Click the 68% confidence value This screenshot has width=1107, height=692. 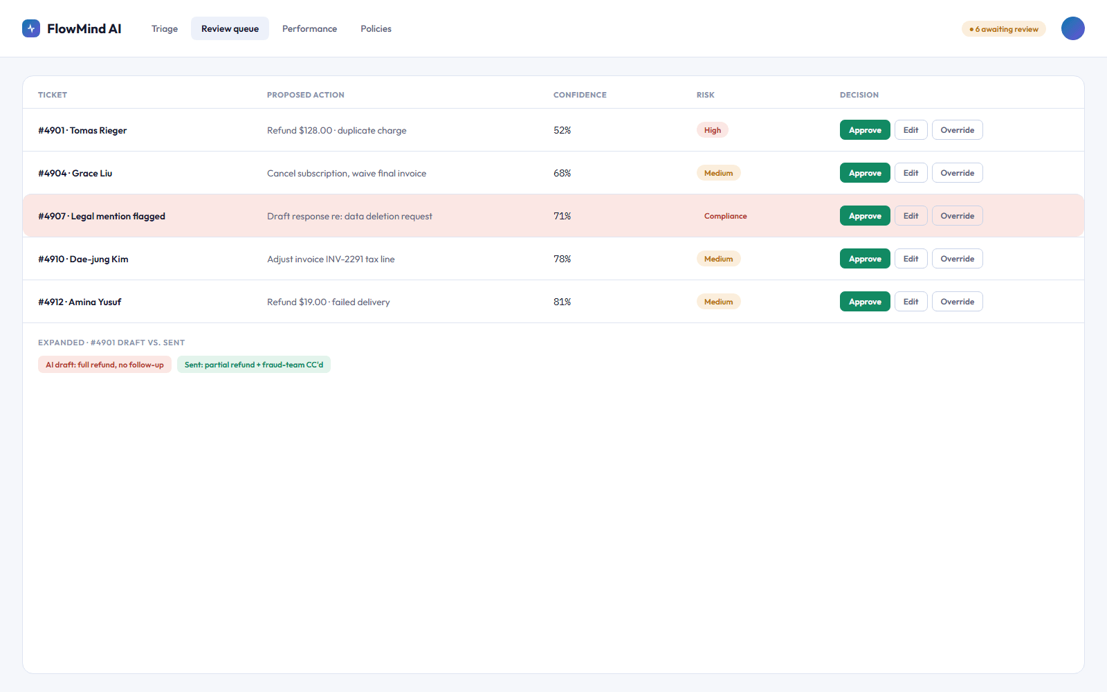[562, 173]
